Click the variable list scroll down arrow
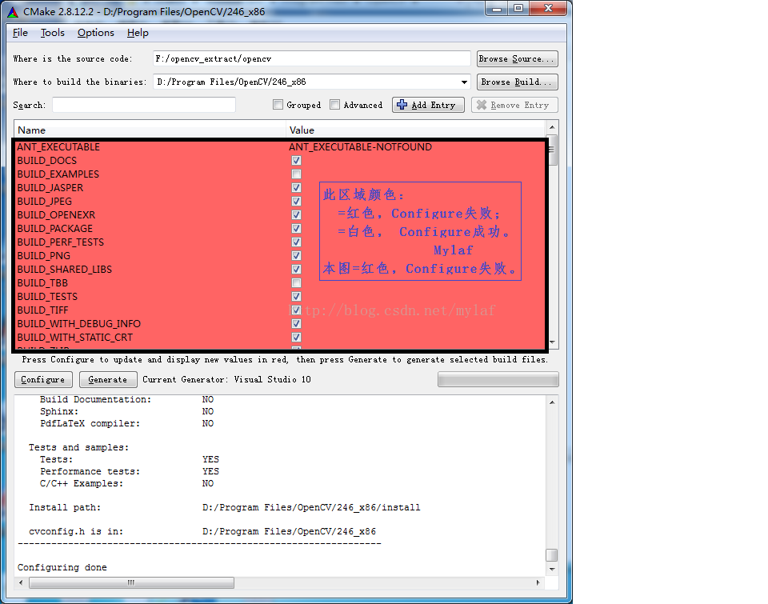The image size is (768, 604). point(553,342)
